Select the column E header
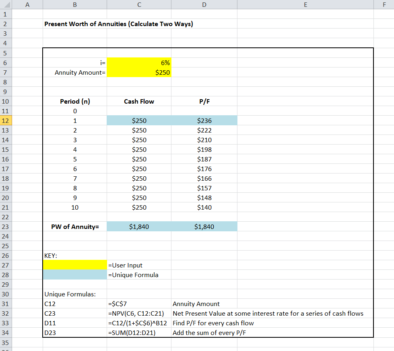This screenshot has height=351, width=394. (305, 5)
